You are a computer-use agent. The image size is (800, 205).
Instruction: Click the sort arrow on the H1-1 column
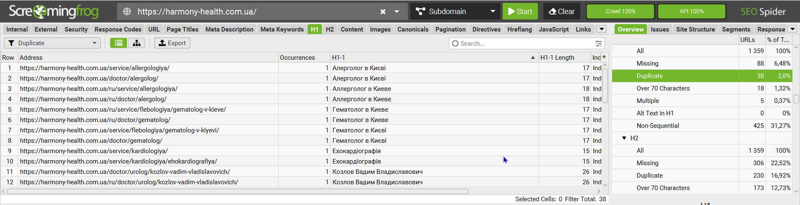click(532, 58)
